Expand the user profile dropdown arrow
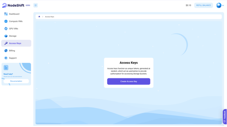The height and width of the screenshot is (127, 227). (223, 5)
